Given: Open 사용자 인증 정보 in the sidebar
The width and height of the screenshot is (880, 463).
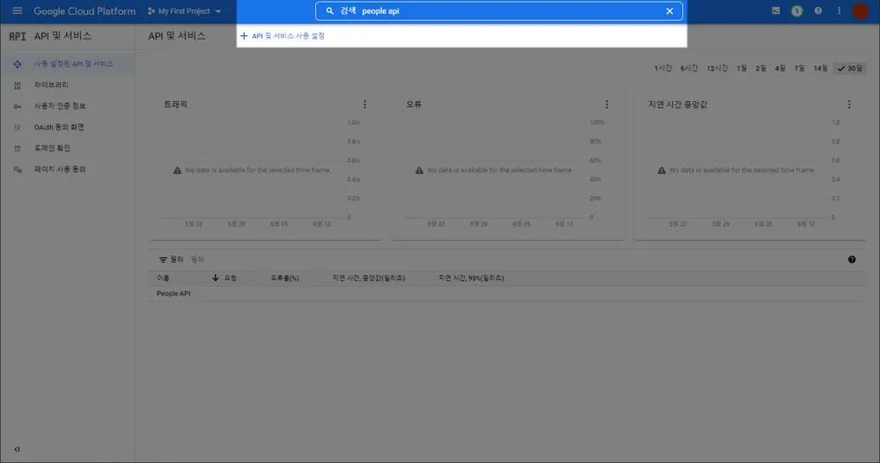Looking at the screenshot, I should click(60, 106).
